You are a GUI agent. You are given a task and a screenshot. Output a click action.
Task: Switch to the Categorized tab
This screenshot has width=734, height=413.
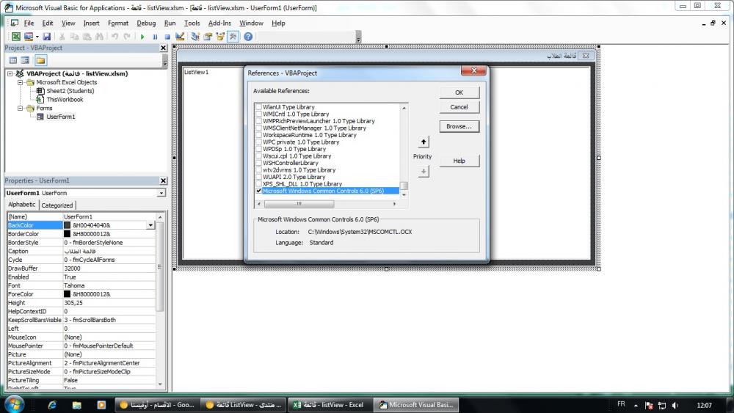click(x=57, y=205)
